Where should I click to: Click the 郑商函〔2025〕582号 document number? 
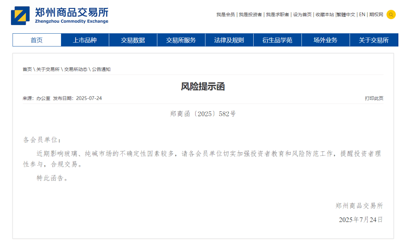[203, 114]
